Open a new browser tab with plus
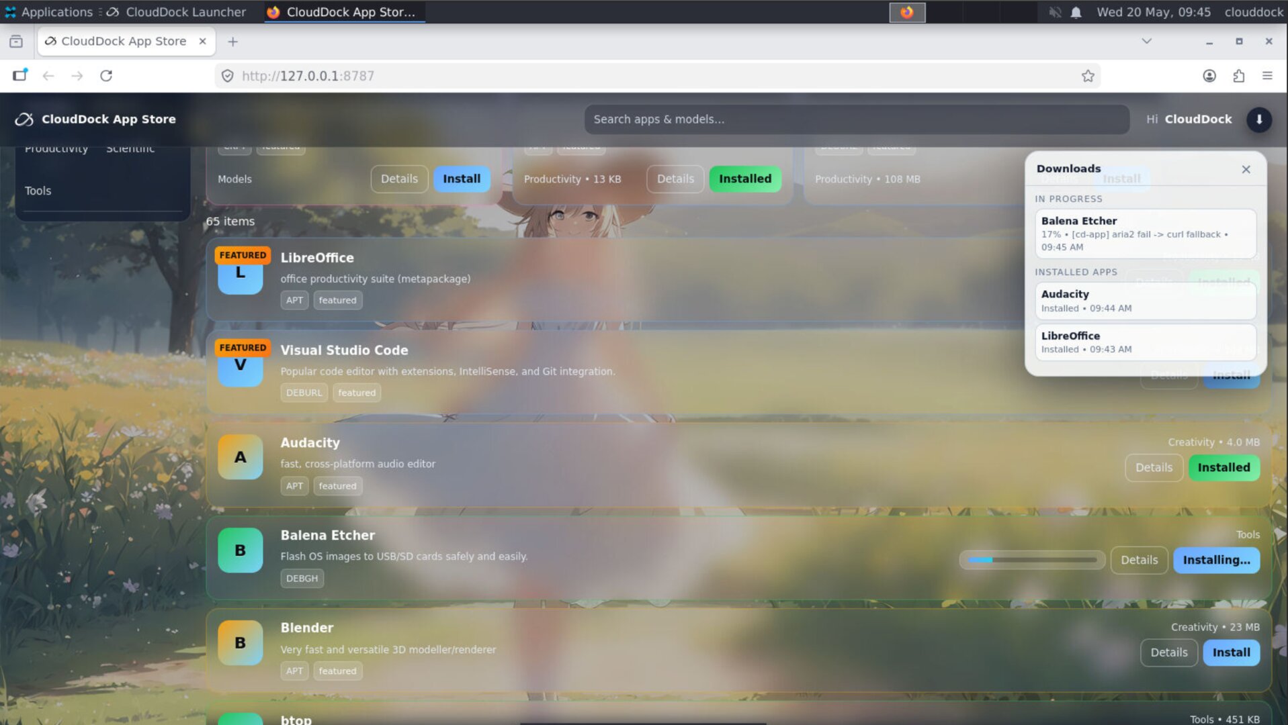 [x=232, y=42]
